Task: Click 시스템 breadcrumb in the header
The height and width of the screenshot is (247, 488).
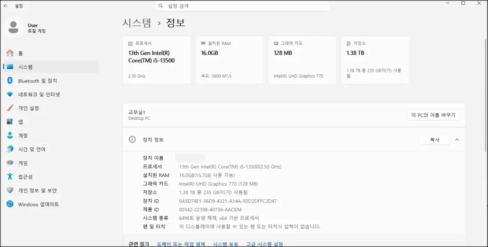Action: (137, 23)
